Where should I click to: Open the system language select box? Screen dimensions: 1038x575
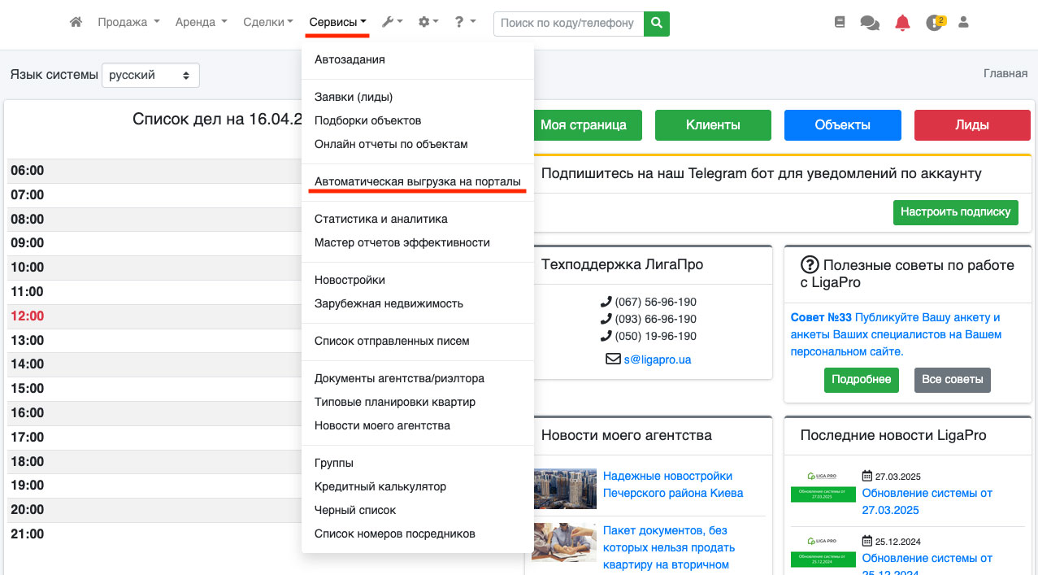coord(150,75)
